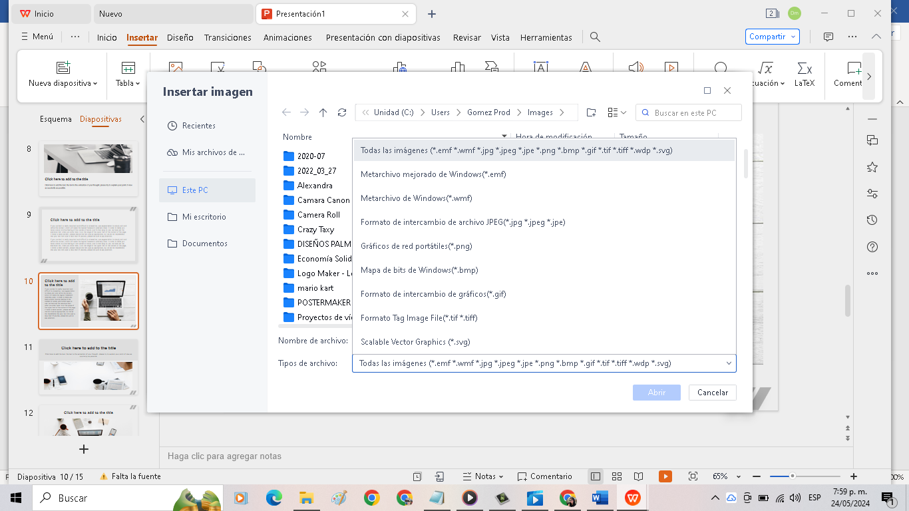Open the view mode dropdown in the dialog
This screenshot has width=909, height=511.
point(617,112)
